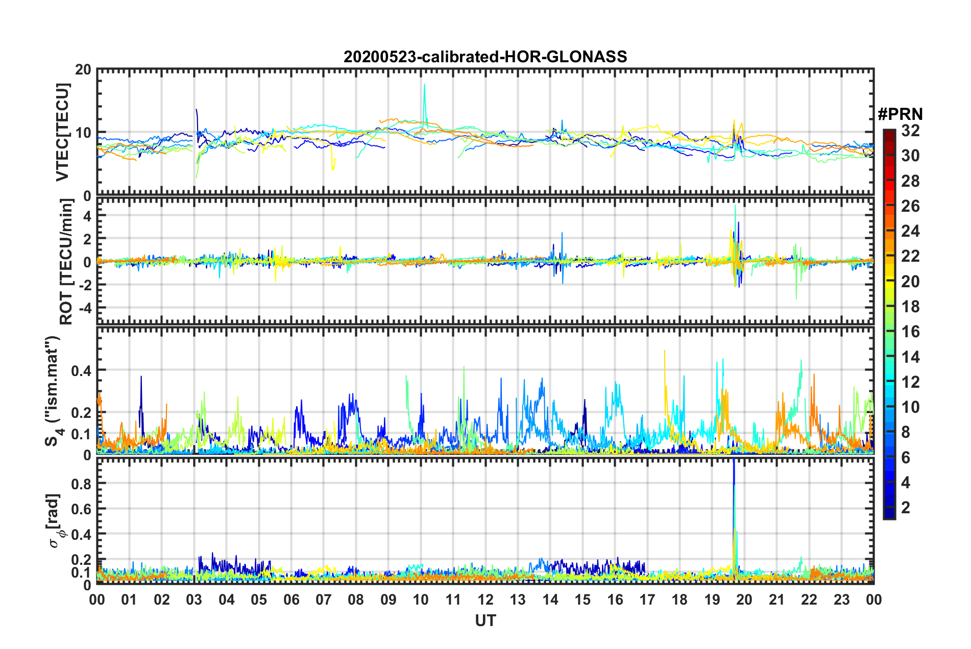Click x-axis tick label 23
971x649 pixels.
pyautogui.click(x=841, y=600)
